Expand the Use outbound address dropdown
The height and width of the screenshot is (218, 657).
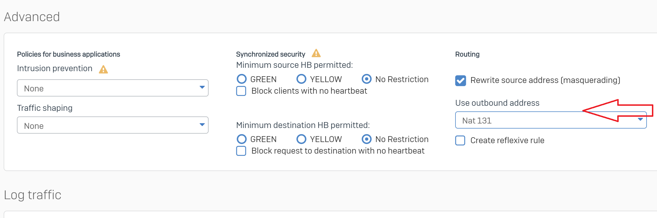click(x=640, y=120)
